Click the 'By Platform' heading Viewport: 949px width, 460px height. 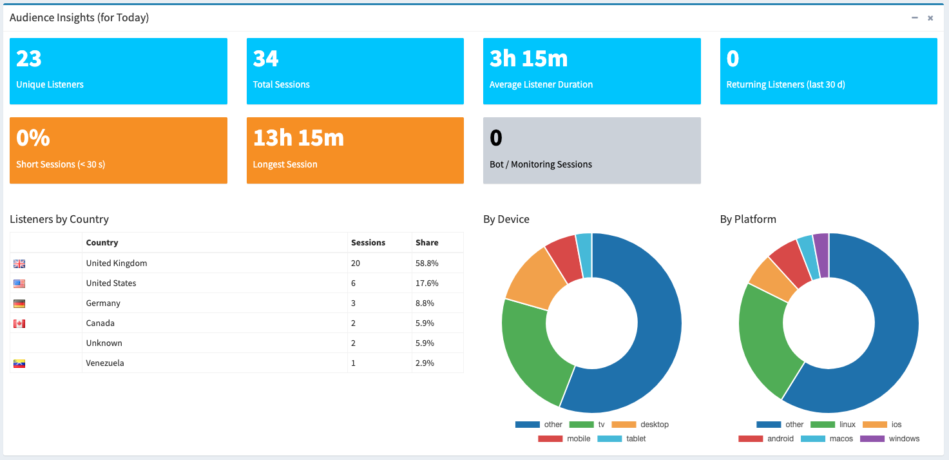coord(748,219)
